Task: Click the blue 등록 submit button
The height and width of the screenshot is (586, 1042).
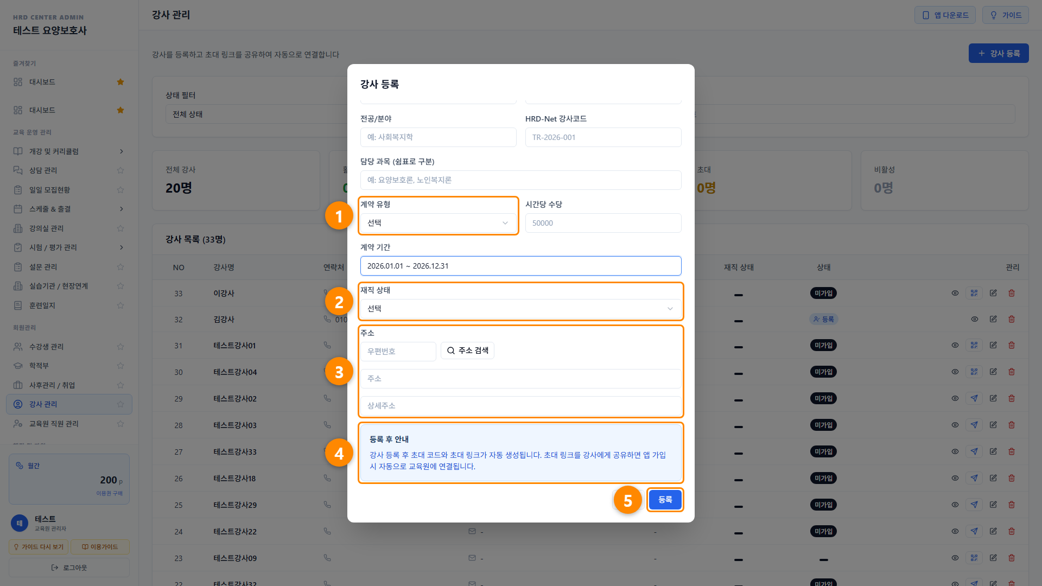Action: (665, 499)
